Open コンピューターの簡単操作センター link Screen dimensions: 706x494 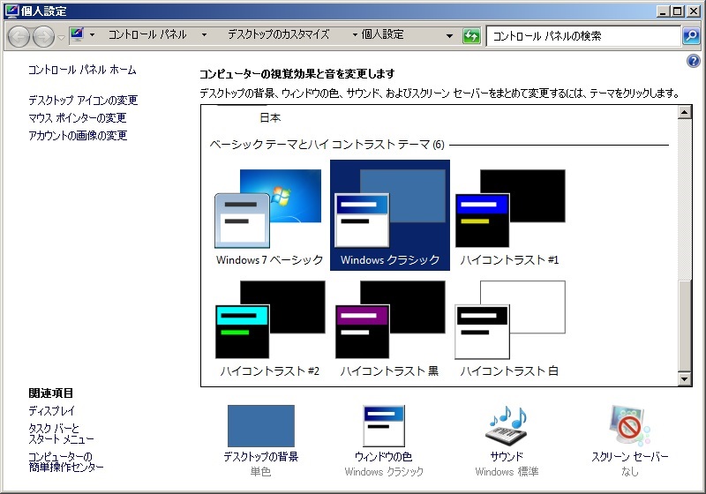[x=65, y=461]
